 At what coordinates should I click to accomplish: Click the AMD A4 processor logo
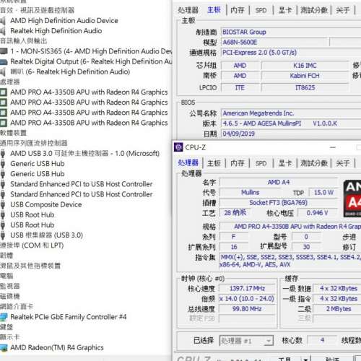point(352,199)
